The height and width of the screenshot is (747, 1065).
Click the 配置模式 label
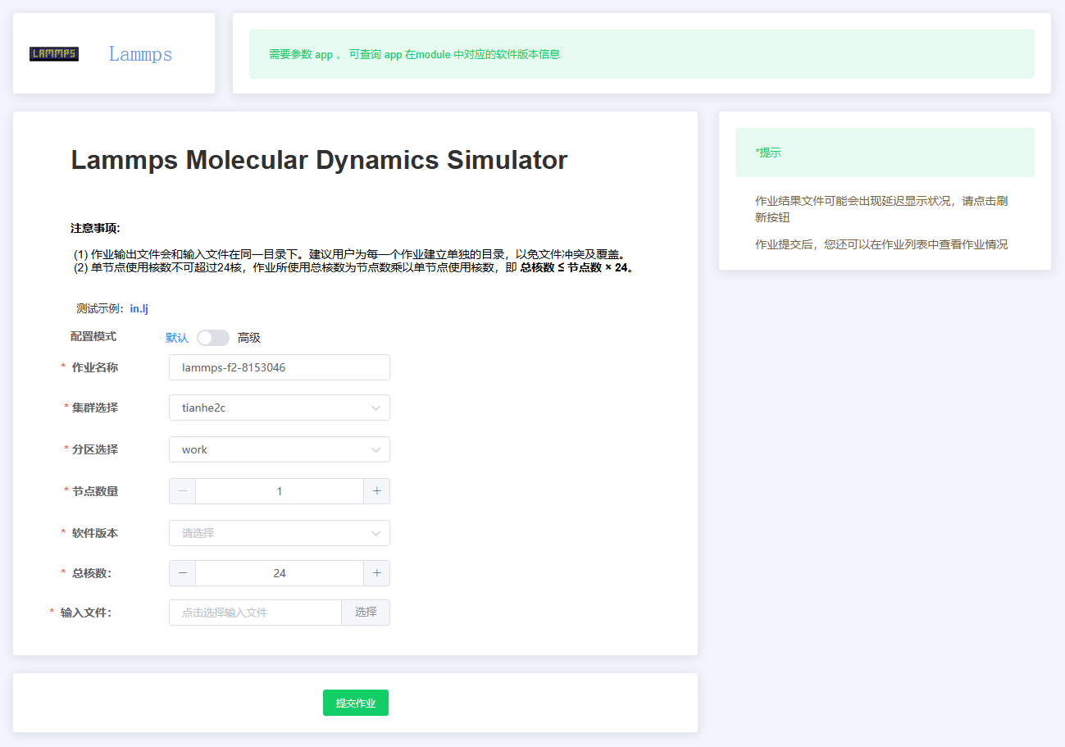93,336
